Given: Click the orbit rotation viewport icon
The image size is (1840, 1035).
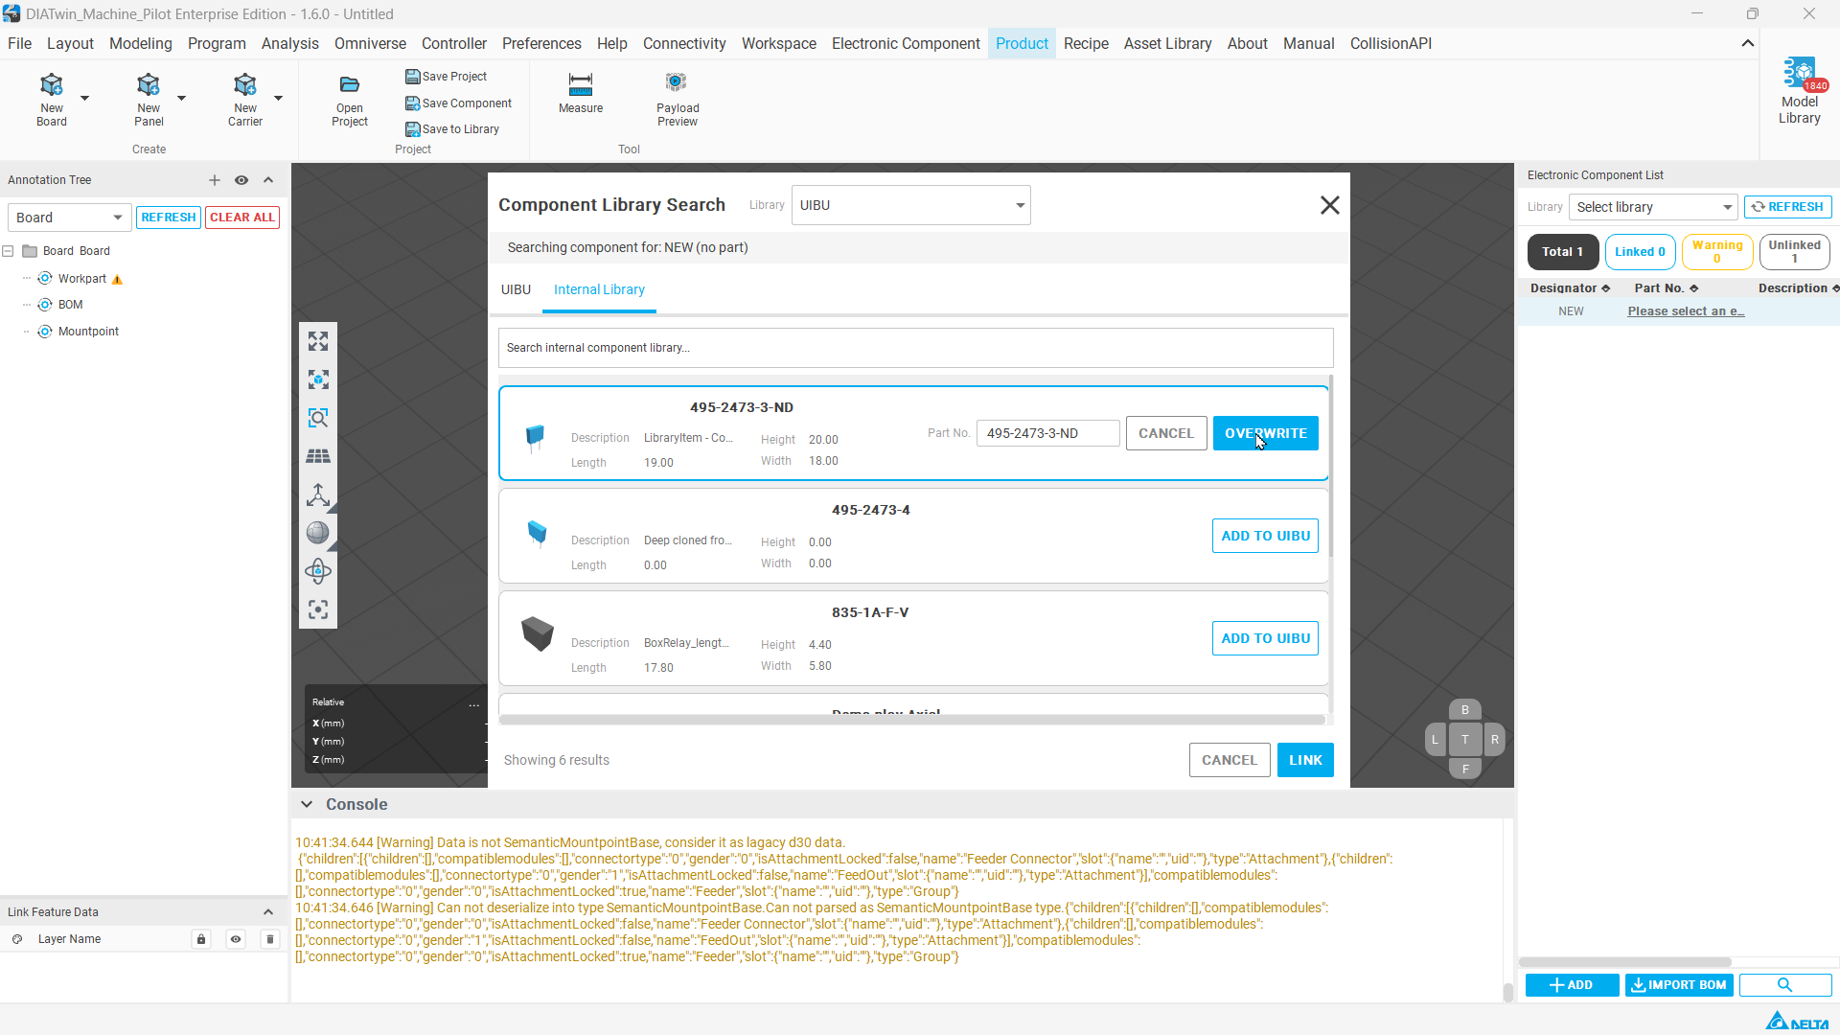Looking at the screenshot, I should [x=318, y=571].
